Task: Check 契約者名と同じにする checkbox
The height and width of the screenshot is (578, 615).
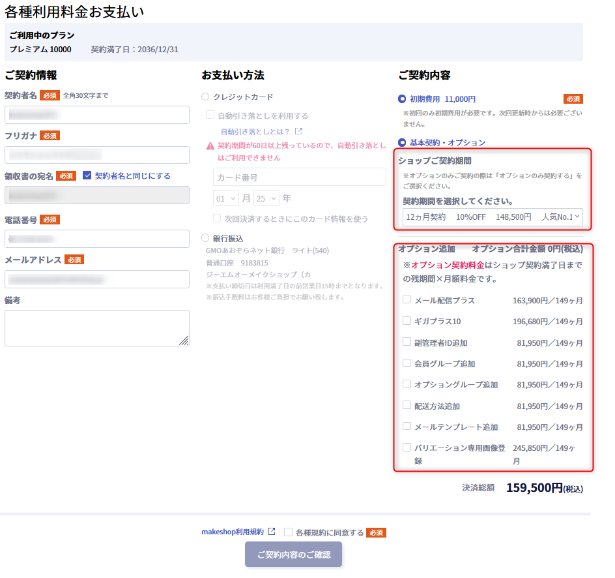Action: pyautogui.click(x=87, y=175)
